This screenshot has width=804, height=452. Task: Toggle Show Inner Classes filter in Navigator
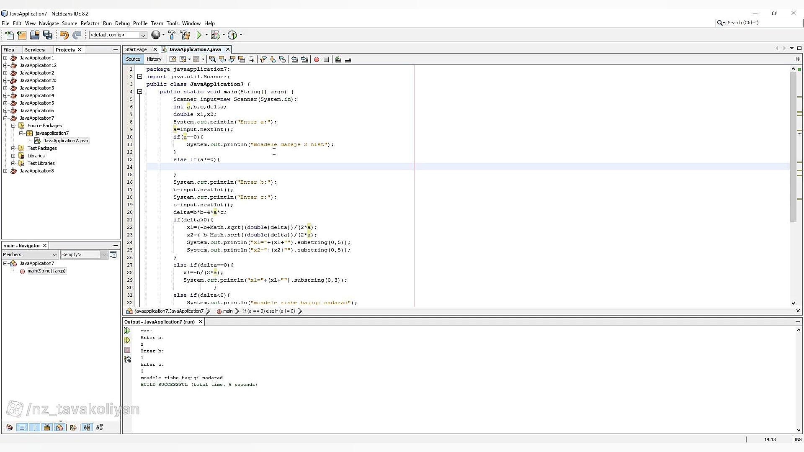pyautogui.click(x=59, y=427)
